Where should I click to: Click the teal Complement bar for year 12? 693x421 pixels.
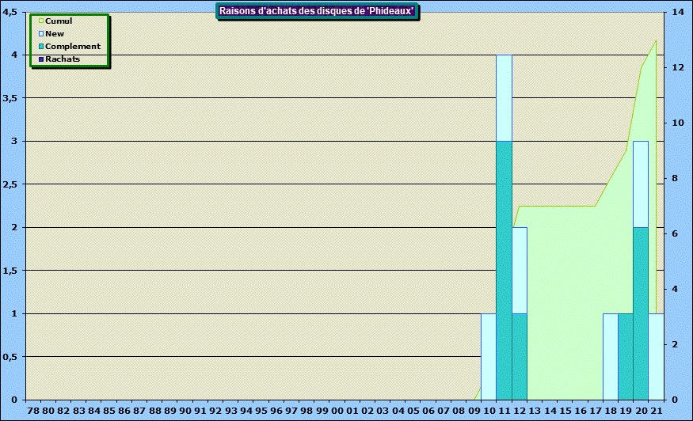(520, 356)
